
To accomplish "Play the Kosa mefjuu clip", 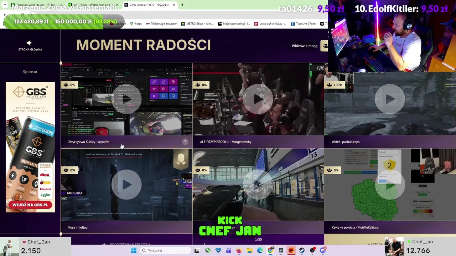I will point(126,185).
